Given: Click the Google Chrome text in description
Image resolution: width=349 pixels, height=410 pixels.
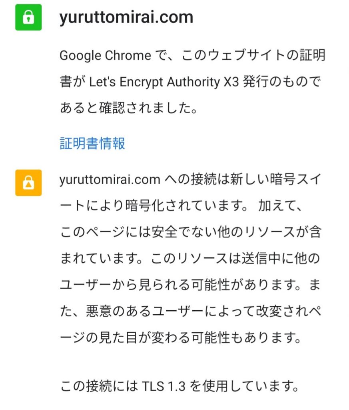Looking at the screenshot, I should tap(105, 55).
